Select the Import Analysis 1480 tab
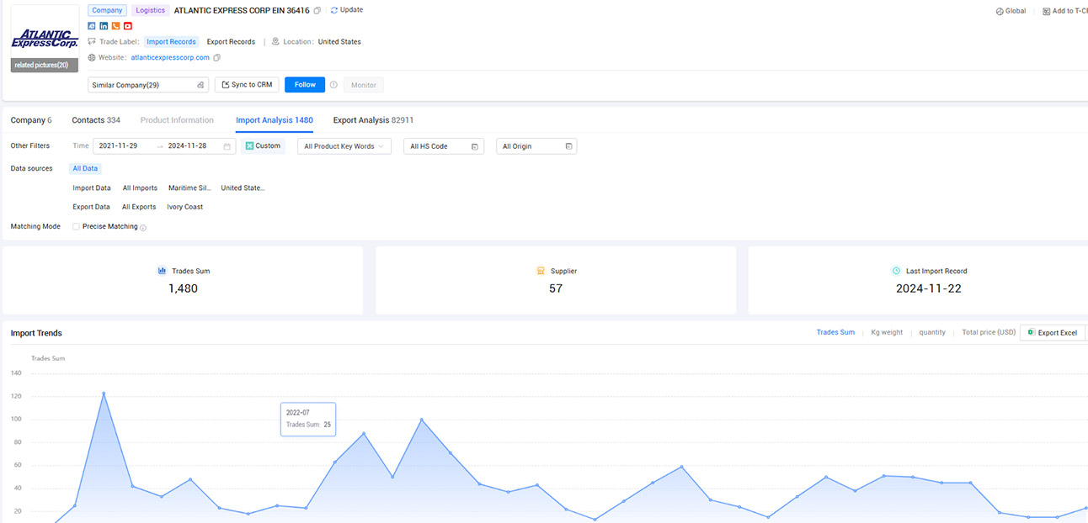This screenshot has width=1088, height=523. (x=275, y=120)
